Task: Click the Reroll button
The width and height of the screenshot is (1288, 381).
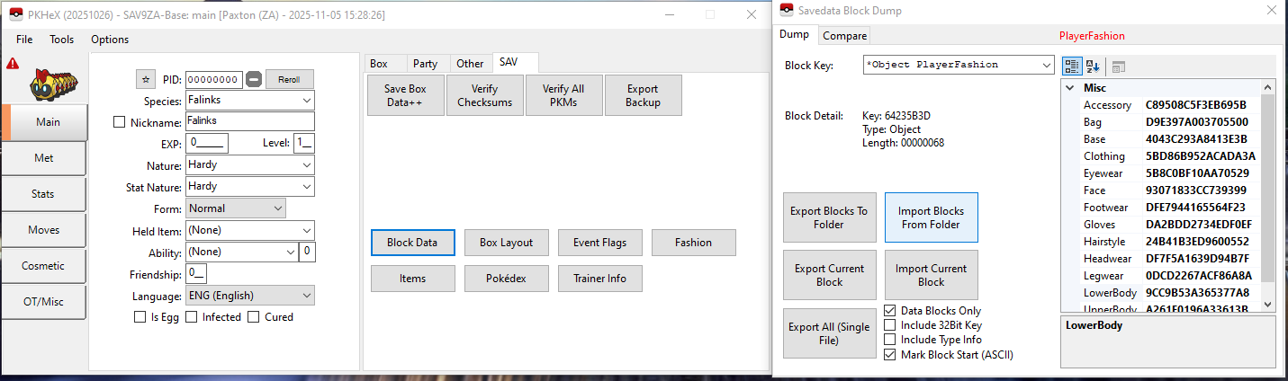Action: pos(289,79)
